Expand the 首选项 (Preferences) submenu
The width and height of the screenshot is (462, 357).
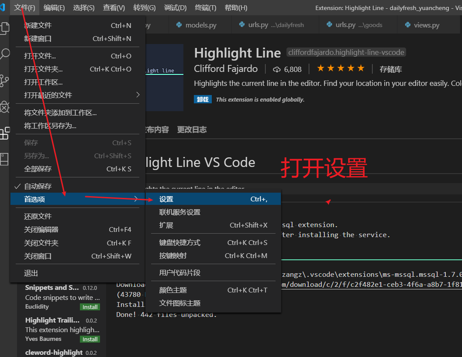click(x=78, y=199)
